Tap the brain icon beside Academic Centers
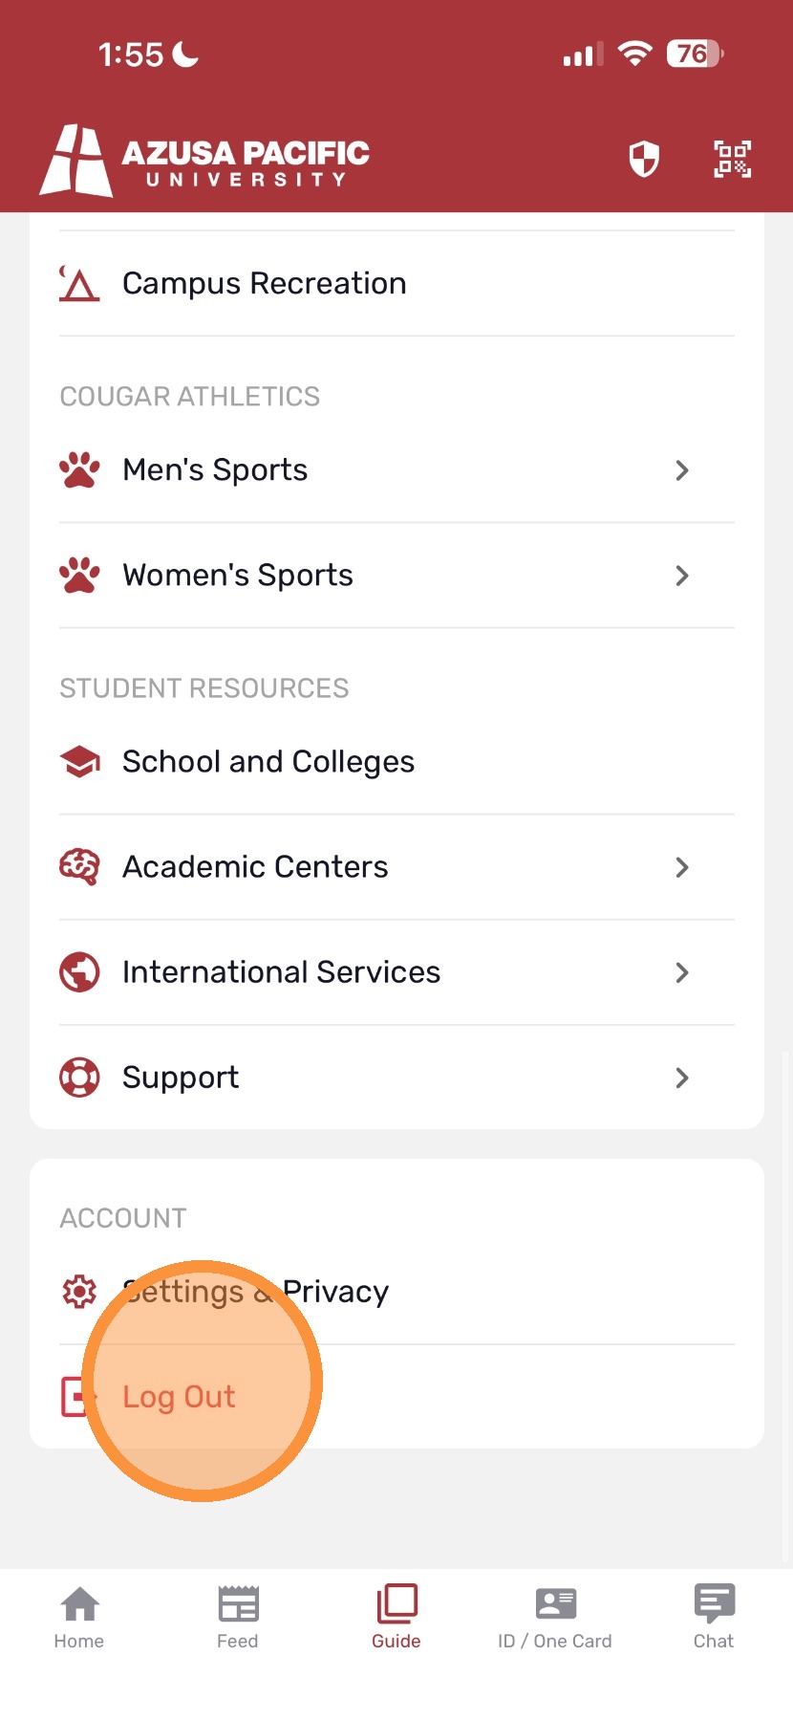The width and height of the screenshot is (793, 1721). coord(79,867)
